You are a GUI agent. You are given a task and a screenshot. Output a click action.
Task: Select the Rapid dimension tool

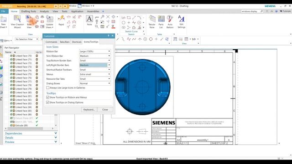[x=61, y=20]
